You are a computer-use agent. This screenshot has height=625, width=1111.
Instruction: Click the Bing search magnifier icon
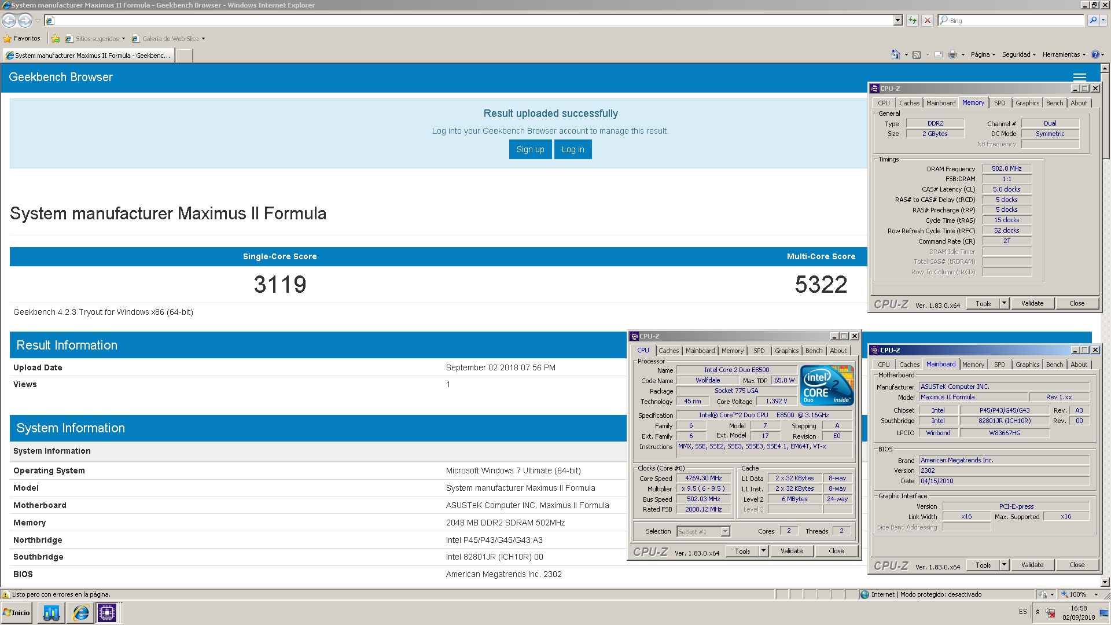point(1092,20)
